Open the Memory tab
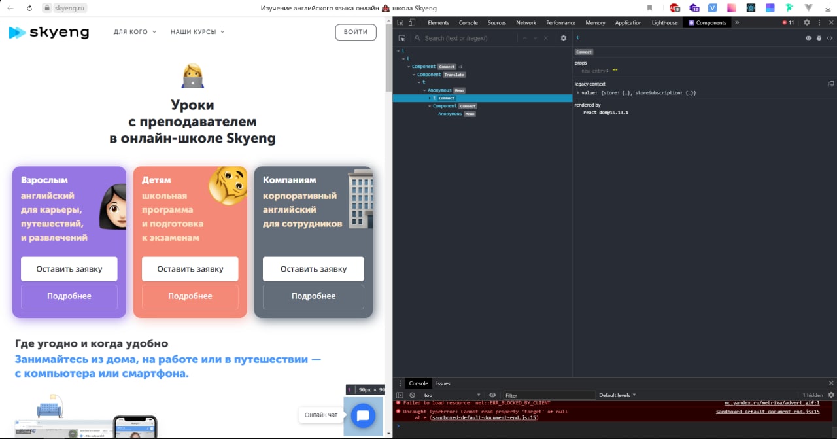Viewport: 837px width, 439px height. tap(595, 22)
